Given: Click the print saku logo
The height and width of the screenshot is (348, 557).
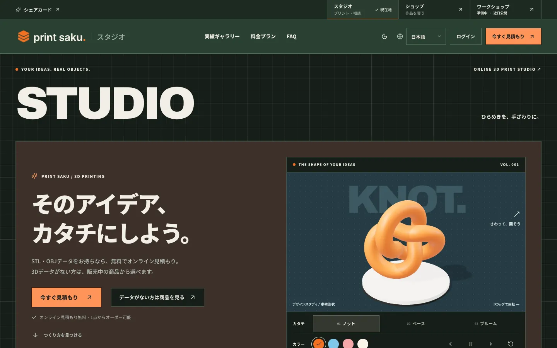Looking at the screenshot, I should point(52,37).
